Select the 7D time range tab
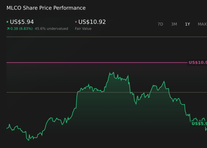207x148 pixels. click(160, 24)
